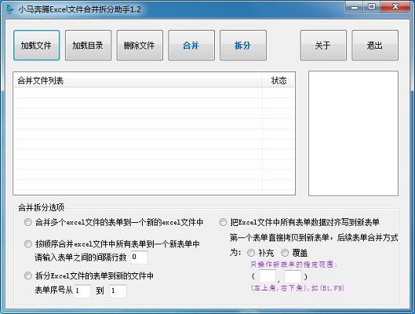This screenshot has width=415, height=314.
Task: Focus the top-left corner range field
Action: click(x=268, y=276)
